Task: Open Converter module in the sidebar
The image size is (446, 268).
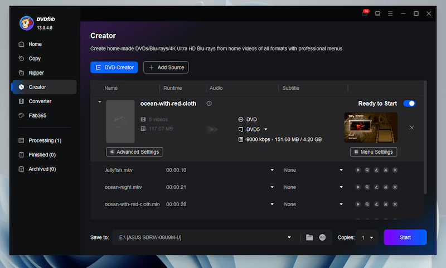Action: click(40, 101)
